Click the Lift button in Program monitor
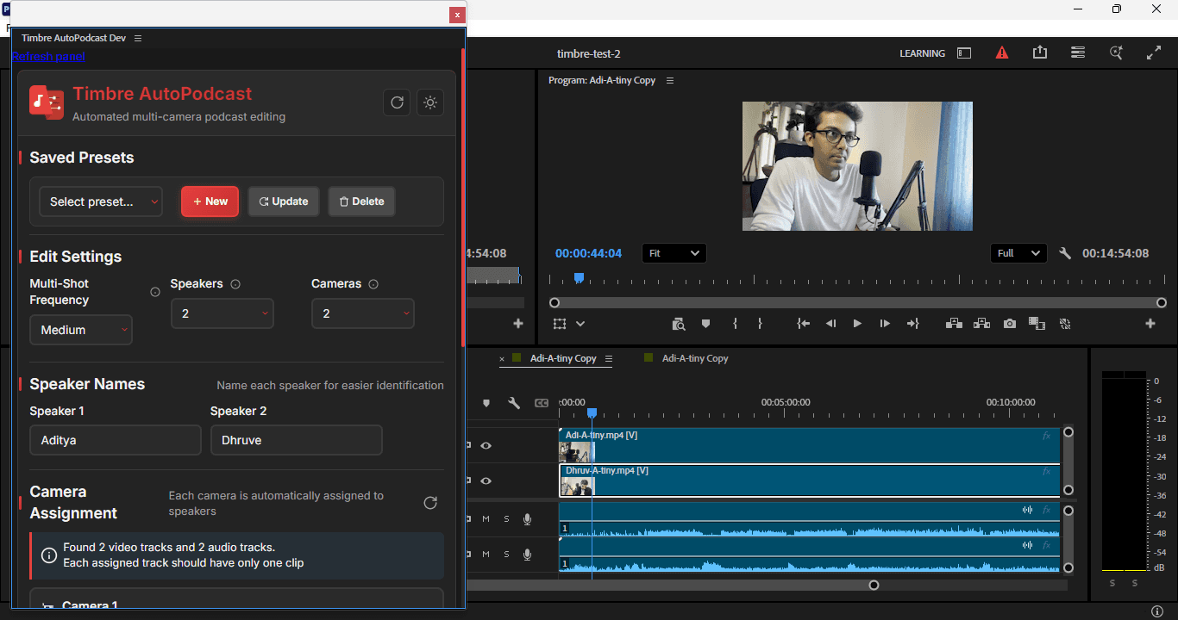Viewport: 1178px width, 620px height. coord(954,324)
